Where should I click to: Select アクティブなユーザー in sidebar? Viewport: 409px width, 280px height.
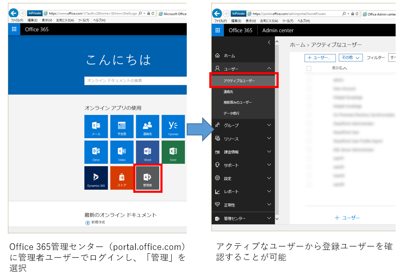coord(243,81)
